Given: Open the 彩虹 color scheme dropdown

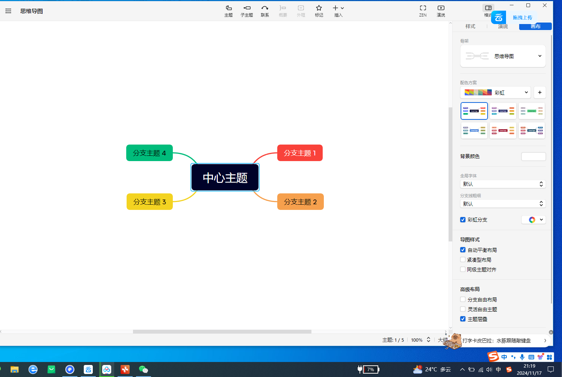Looking at the screenshot, I should pos(496,92).
